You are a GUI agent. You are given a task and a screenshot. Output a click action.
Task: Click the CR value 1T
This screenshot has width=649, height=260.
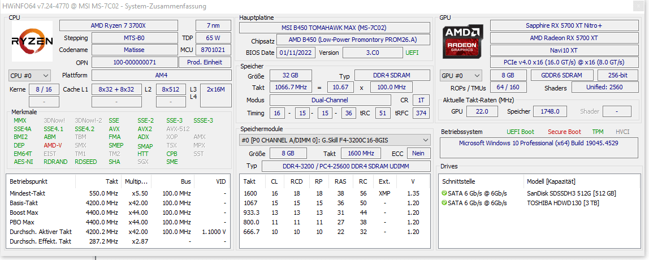coord(421,100)
